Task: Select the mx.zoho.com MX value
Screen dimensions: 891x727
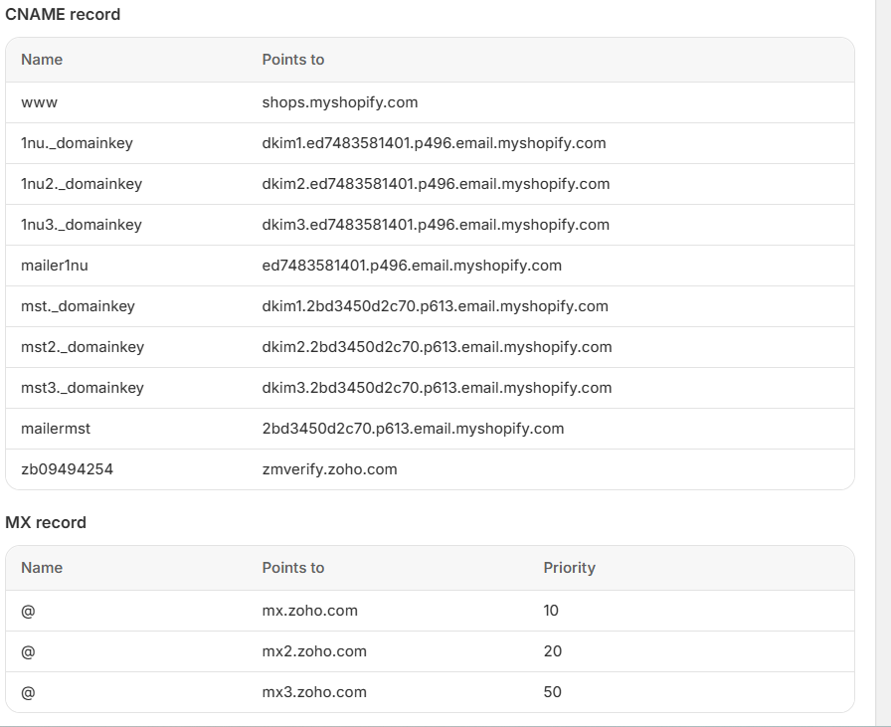Action: pos(309,611)
